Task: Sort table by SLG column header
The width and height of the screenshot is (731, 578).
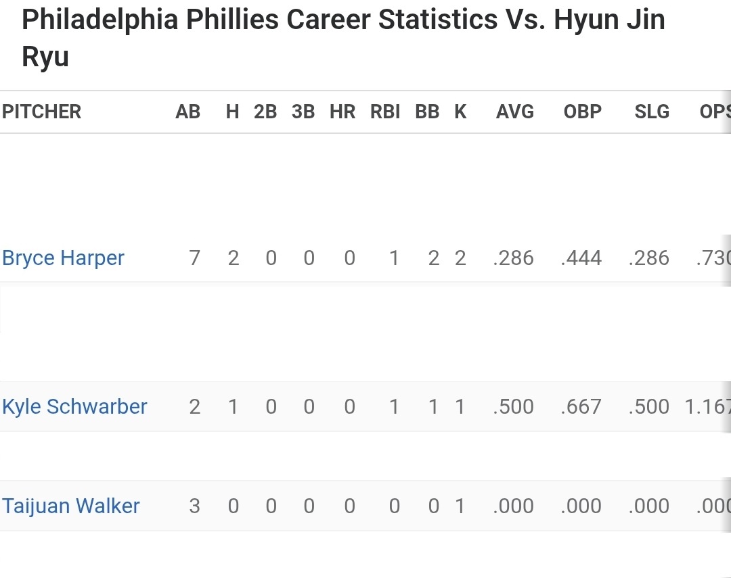Action: click(652, 112)
